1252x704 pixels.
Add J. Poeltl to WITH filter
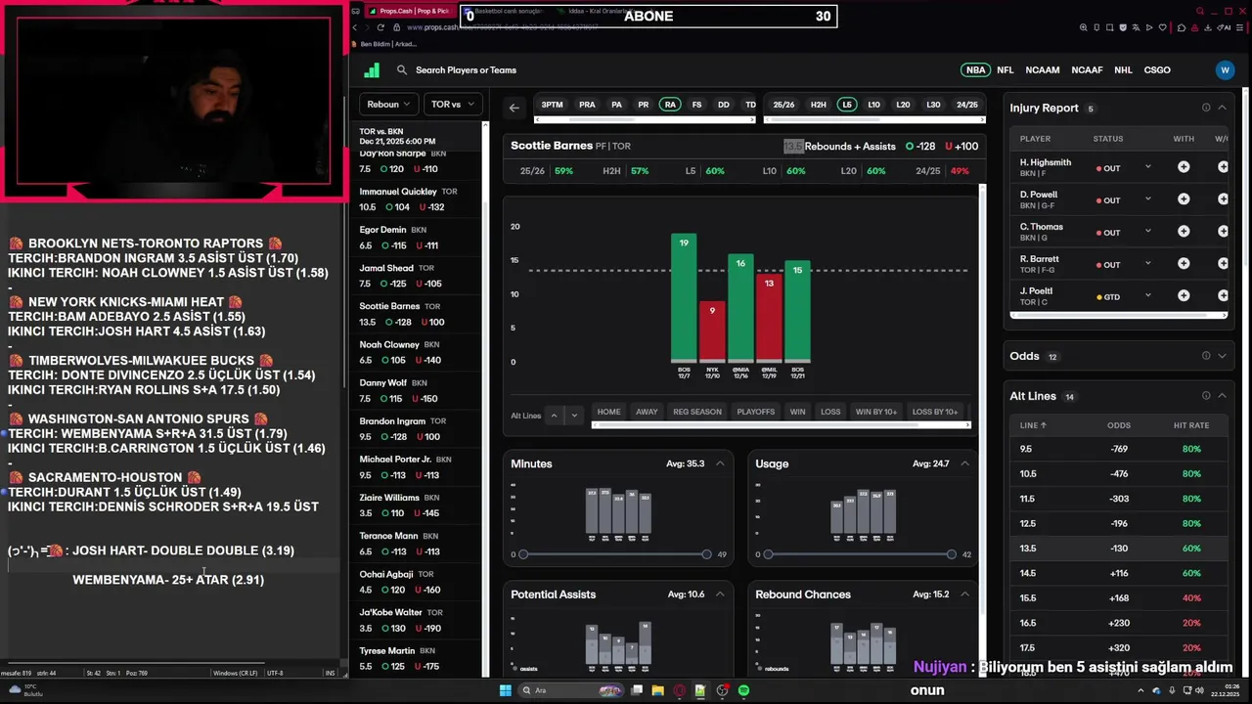[1184, 296]
